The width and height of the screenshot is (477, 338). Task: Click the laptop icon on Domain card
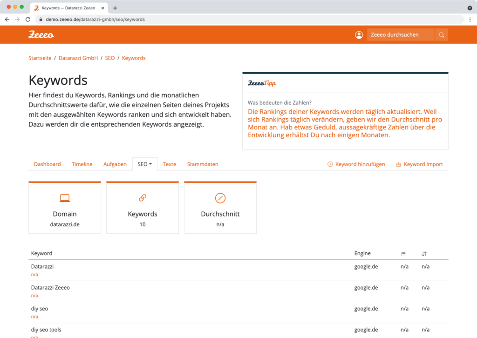click(x=65, y=198)
